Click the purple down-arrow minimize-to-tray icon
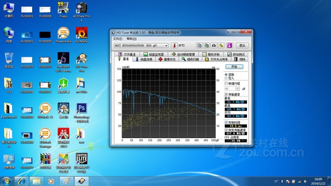The image size is (331, 186). 229,45
